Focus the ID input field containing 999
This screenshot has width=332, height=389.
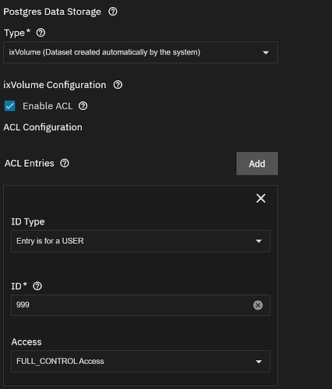click(x=140, y=305)
